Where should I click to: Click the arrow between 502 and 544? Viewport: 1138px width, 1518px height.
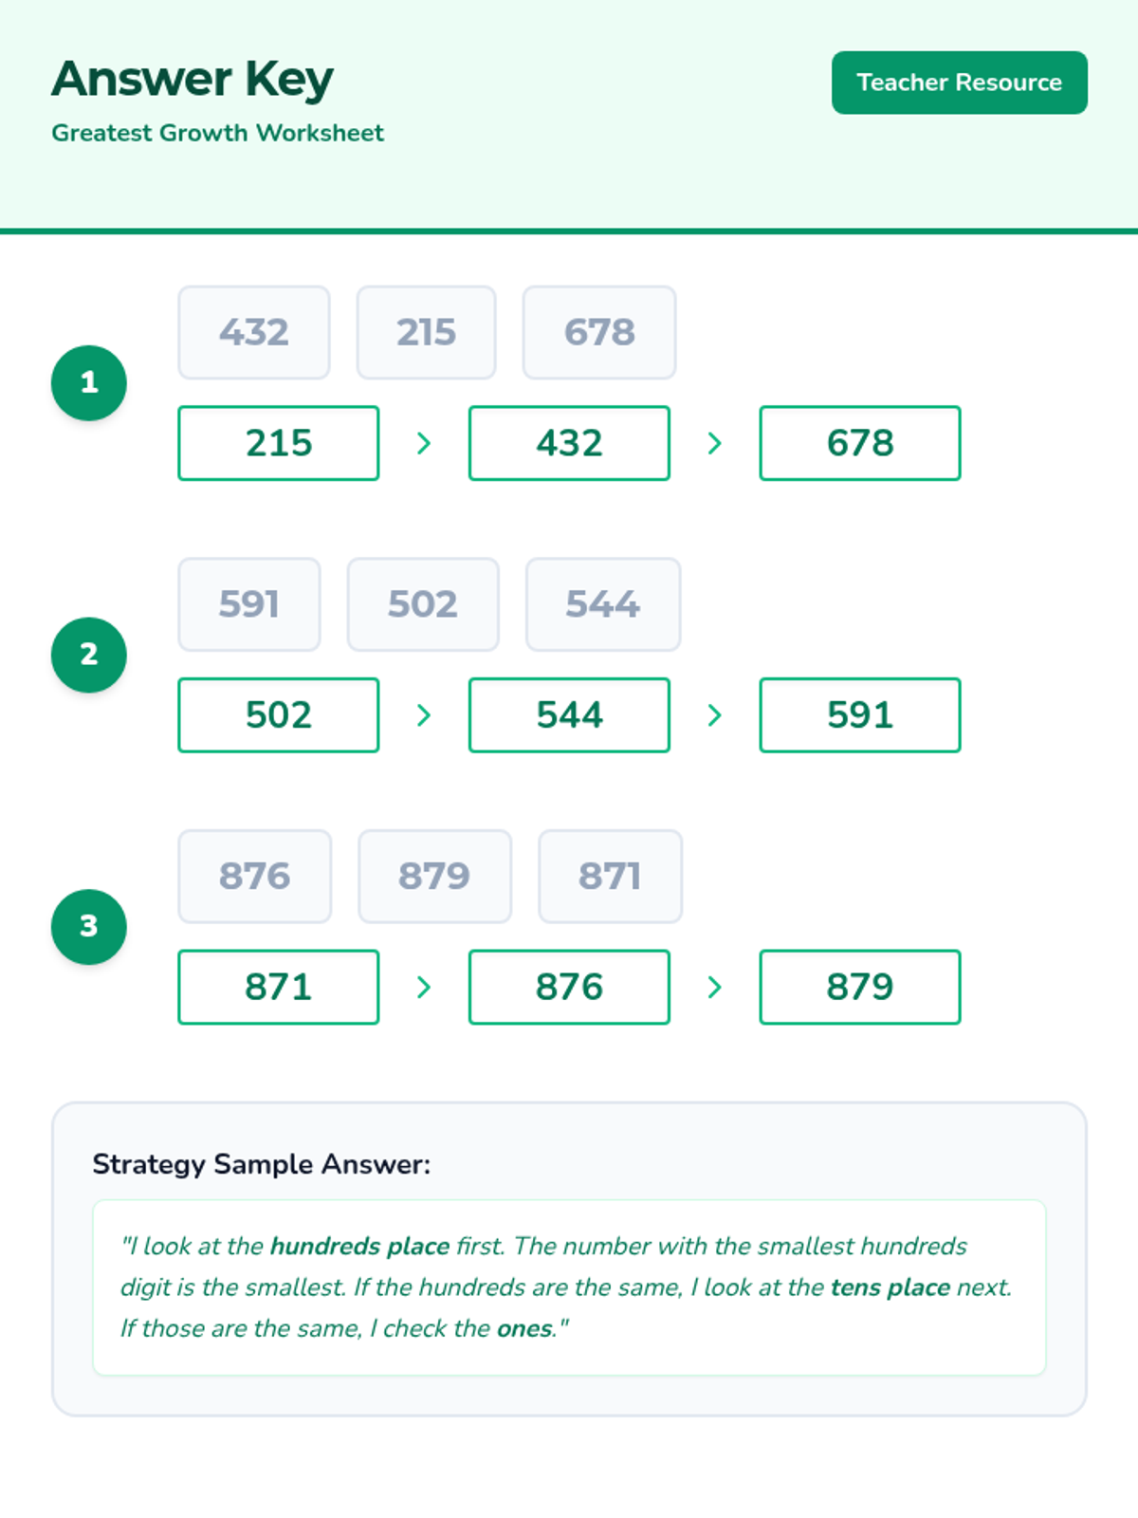[x=424, y=715]
